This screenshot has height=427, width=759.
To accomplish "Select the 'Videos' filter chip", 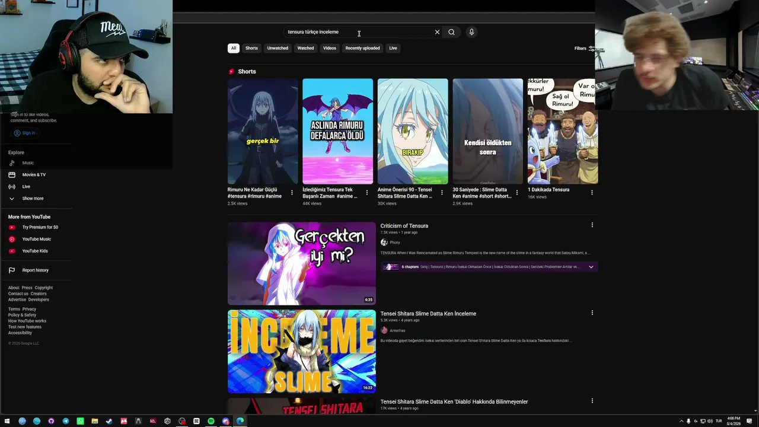I will (x=330, y=48).
